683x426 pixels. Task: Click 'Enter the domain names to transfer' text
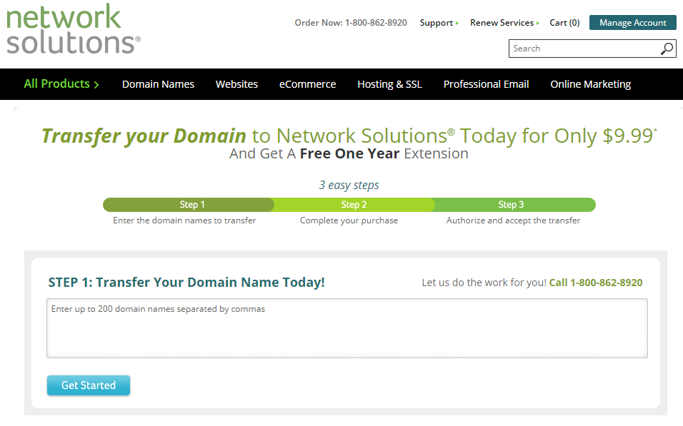pos(184,220)
